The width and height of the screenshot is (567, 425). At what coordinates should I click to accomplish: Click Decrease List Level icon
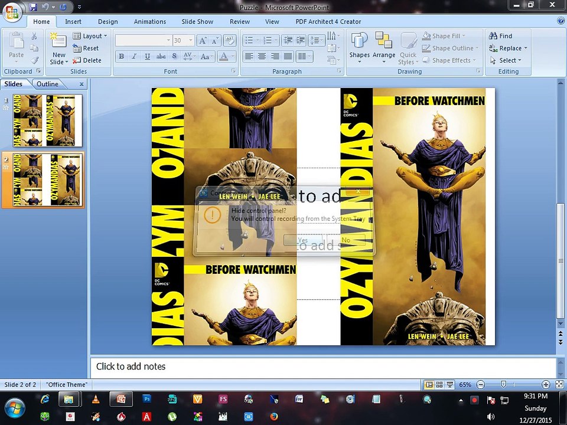[x=288, y=41]
